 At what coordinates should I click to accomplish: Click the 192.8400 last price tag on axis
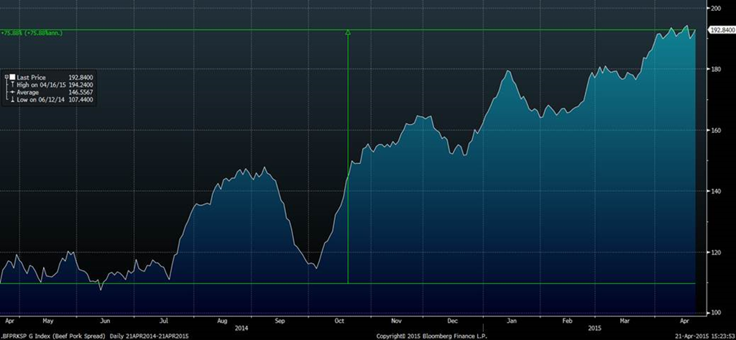point(721,30)
